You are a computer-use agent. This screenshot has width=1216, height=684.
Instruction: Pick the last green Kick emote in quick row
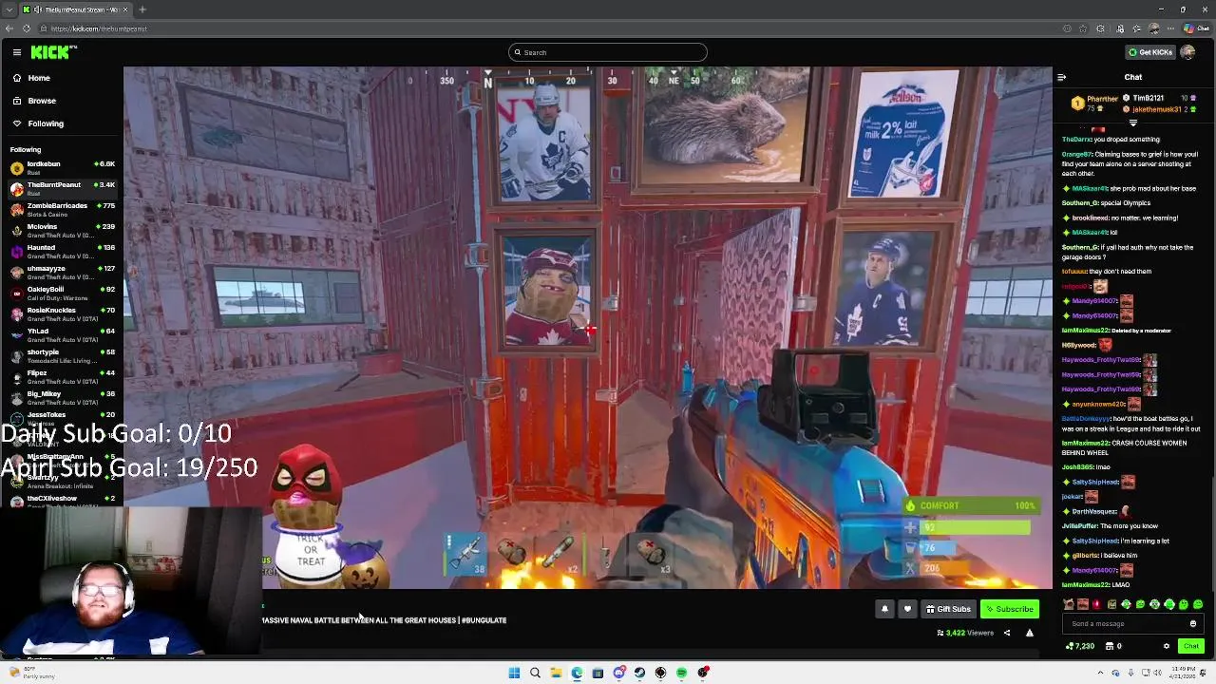pyautogui.click(x=1198, y=604)
